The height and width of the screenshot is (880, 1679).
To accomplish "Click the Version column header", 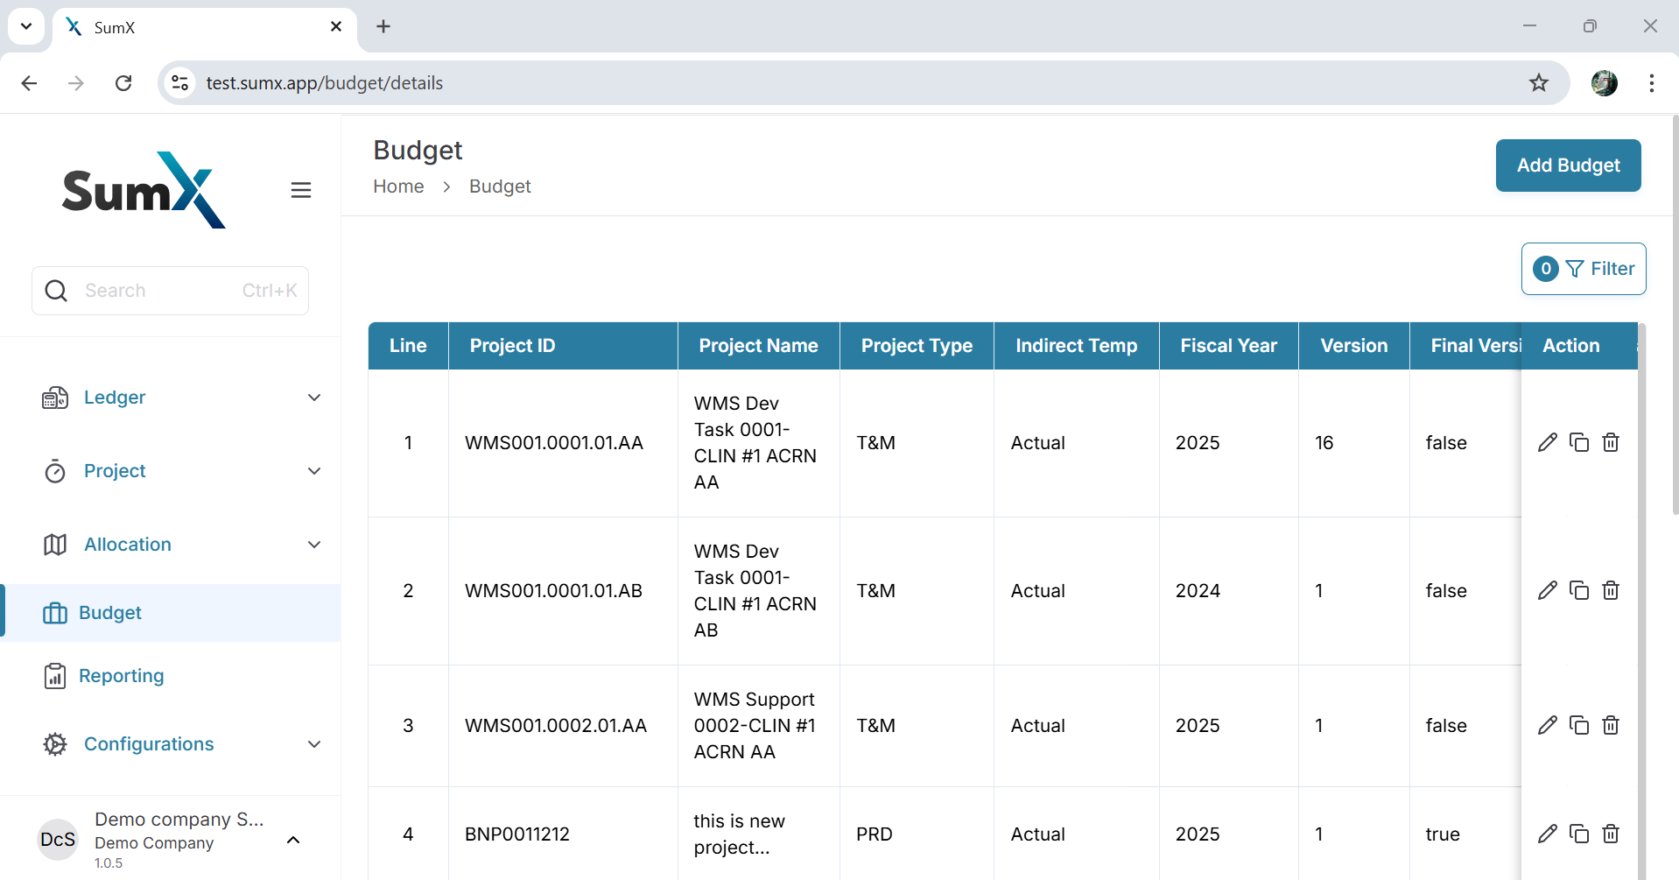I will [x=1353, y=346].
